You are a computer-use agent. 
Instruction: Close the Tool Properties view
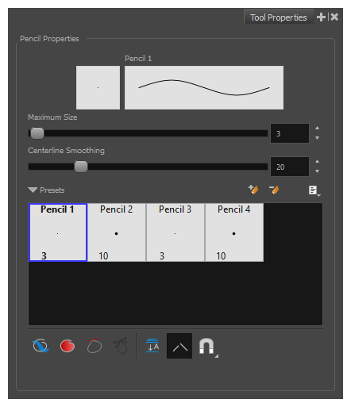point(334,17)
